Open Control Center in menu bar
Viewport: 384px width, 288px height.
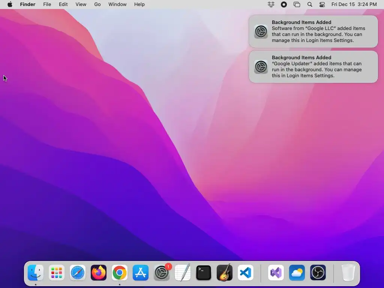[322, 4]
